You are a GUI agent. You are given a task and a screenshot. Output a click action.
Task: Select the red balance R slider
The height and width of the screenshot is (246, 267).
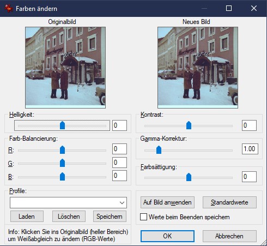coord(62,150)
